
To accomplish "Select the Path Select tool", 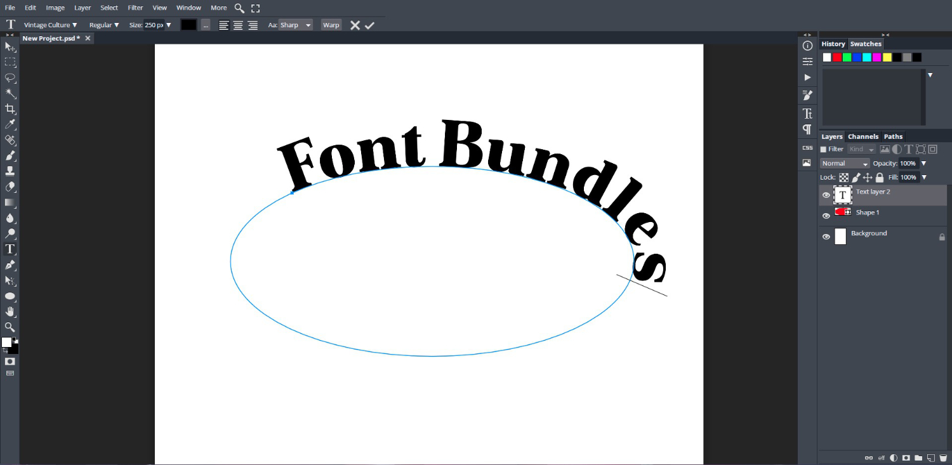I will pos(10,280).
